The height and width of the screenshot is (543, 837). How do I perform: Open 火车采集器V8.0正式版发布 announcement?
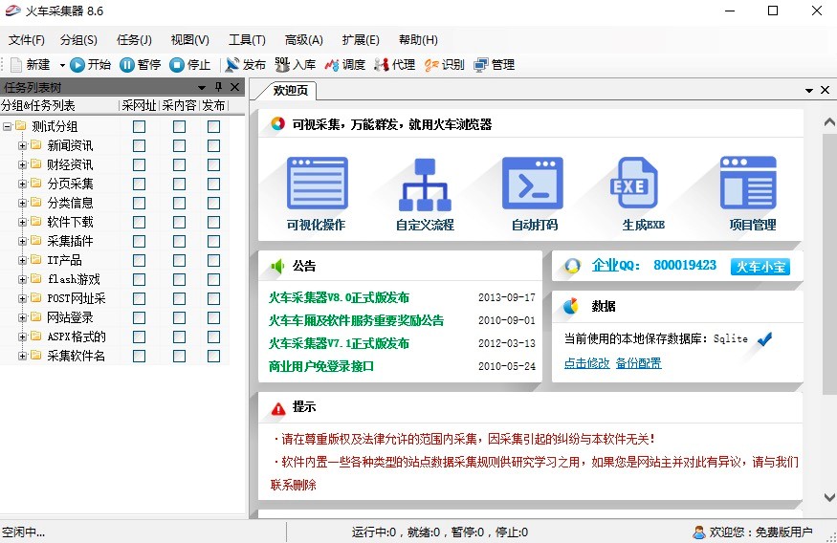[x=339, y=297]
